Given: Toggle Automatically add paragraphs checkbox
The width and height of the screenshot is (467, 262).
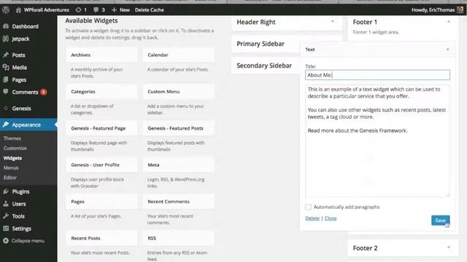Looking at the screenshot, I should click(x=308, y=207).
